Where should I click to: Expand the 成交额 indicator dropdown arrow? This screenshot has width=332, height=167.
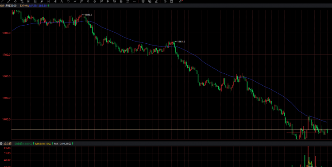1,144
